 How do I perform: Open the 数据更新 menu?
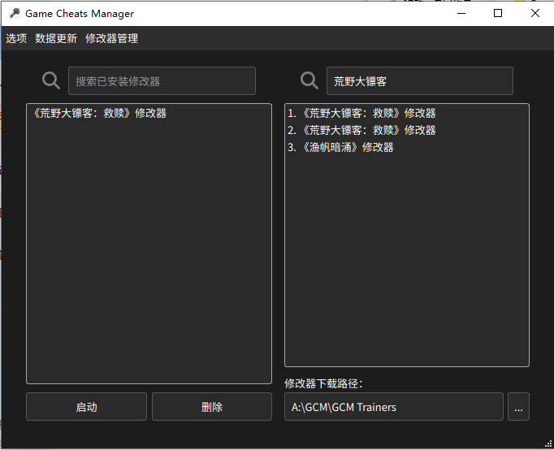[56, 38]
